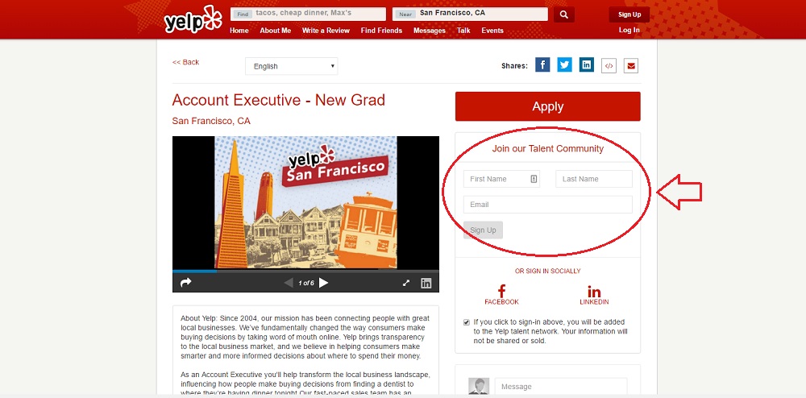The height and width of the screenshot is (398, 806).
Task: Open the Home menu item
Action: click(239, 31)
